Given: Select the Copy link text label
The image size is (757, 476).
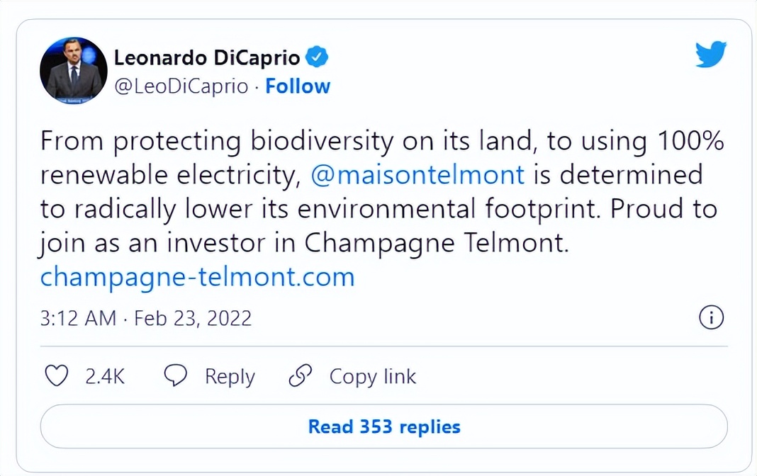Looking at the screenshot, I should [373, 376].
